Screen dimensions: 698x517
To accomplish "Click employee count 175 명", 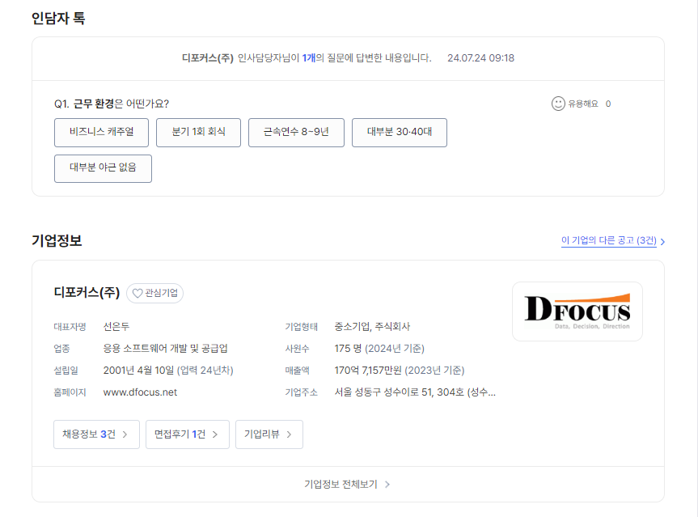I will point(348,348).
